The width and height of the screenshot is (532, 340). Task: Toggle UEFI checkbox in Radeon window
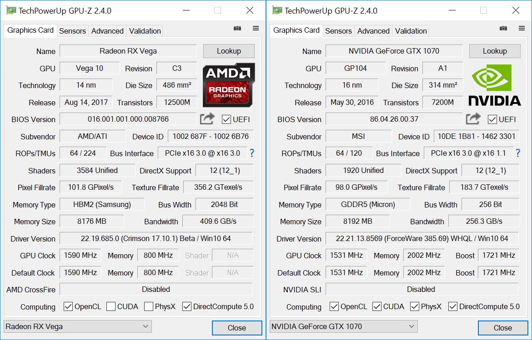pyautogui.click(x=226, y=119)
